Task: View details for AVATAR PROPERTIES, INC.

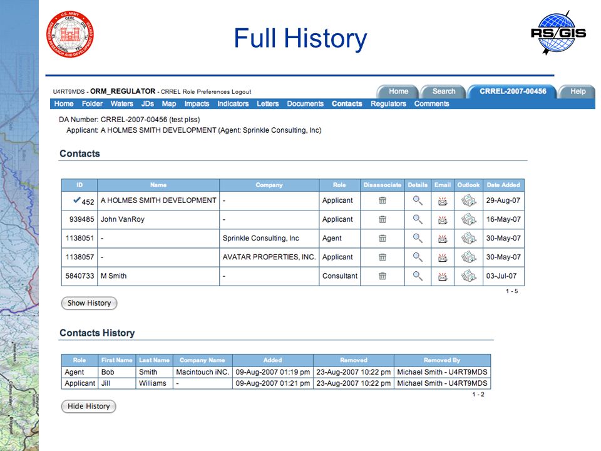Action: coord(418,257)
